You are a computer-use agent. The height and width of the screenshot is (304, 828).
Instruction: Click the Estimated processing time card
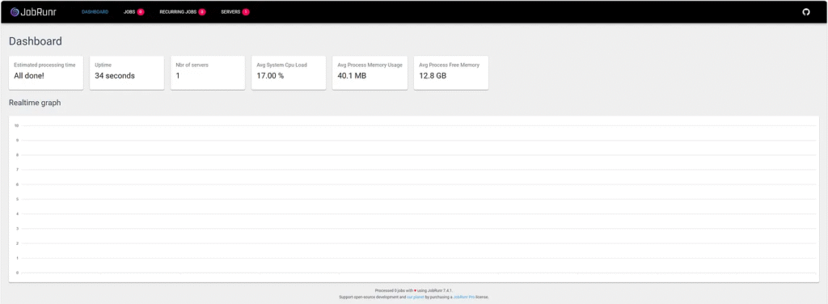coord(46,73)
